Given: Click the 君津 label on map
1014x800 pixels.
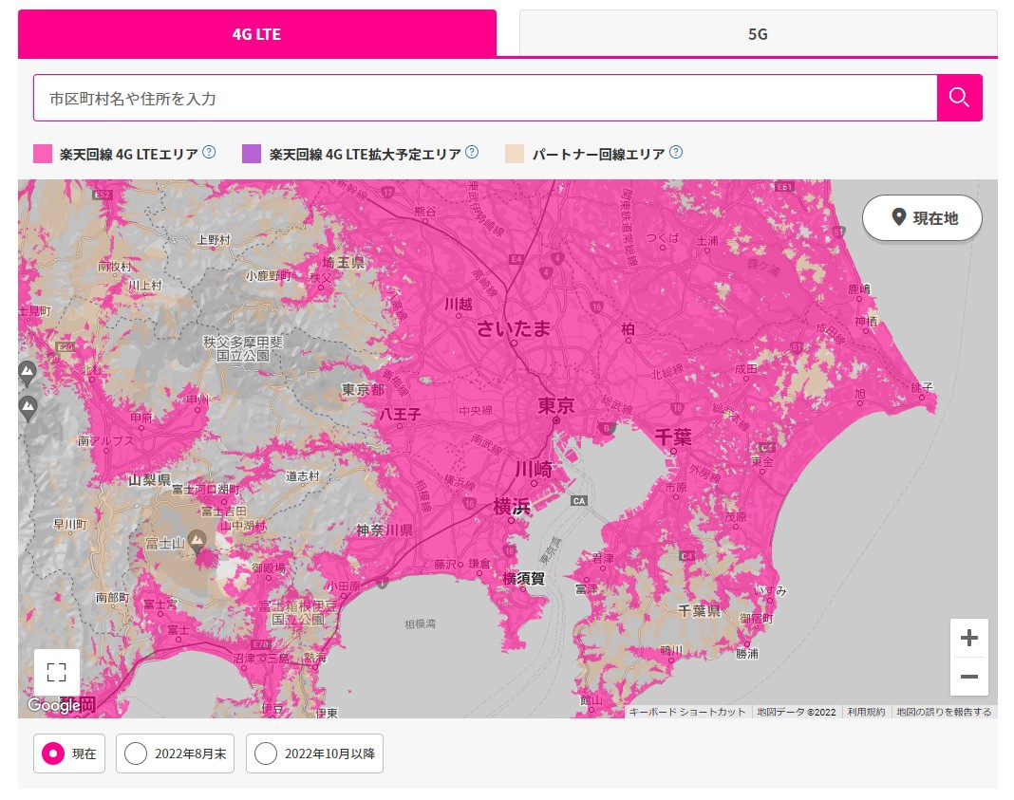Looking at the screenshot, I should pyautogui.click(x=603, y=558).
